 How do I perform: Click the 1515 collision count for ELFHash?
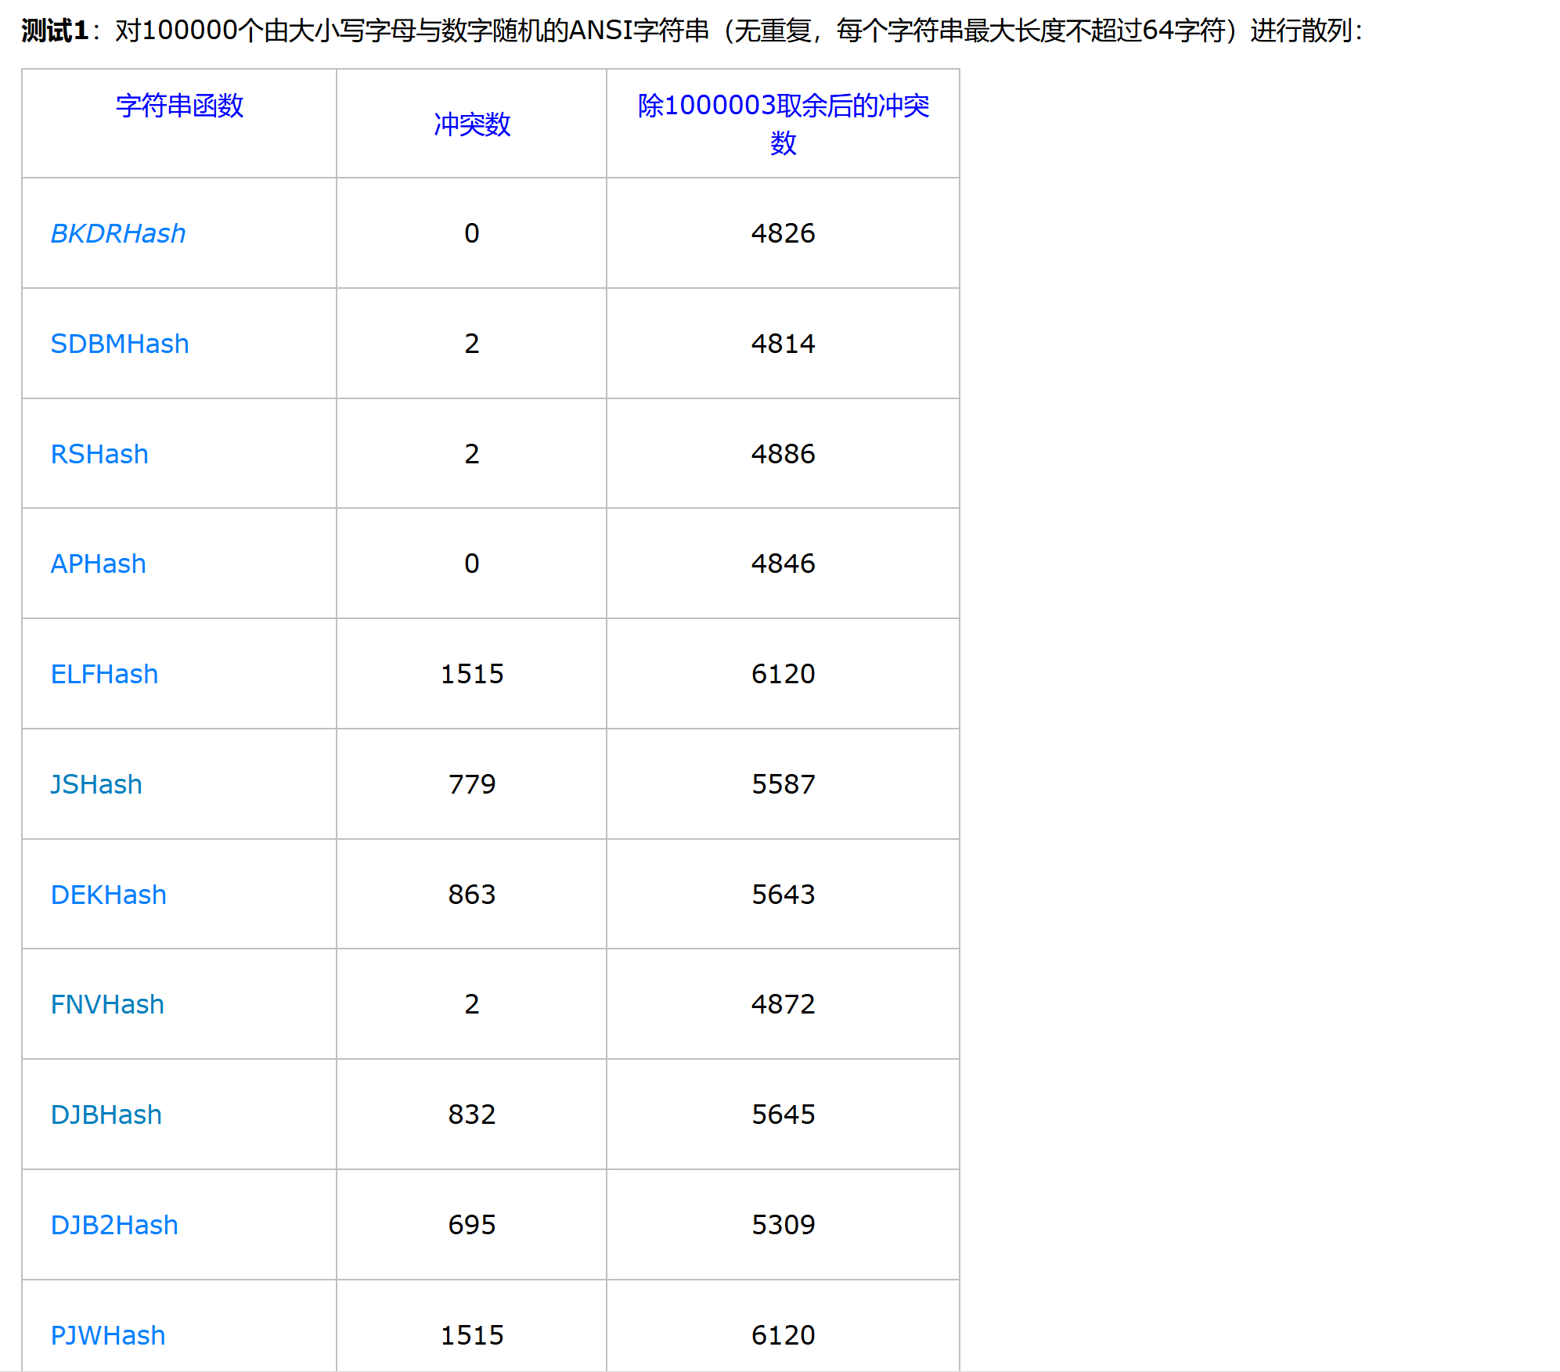(x=472, y=674)
